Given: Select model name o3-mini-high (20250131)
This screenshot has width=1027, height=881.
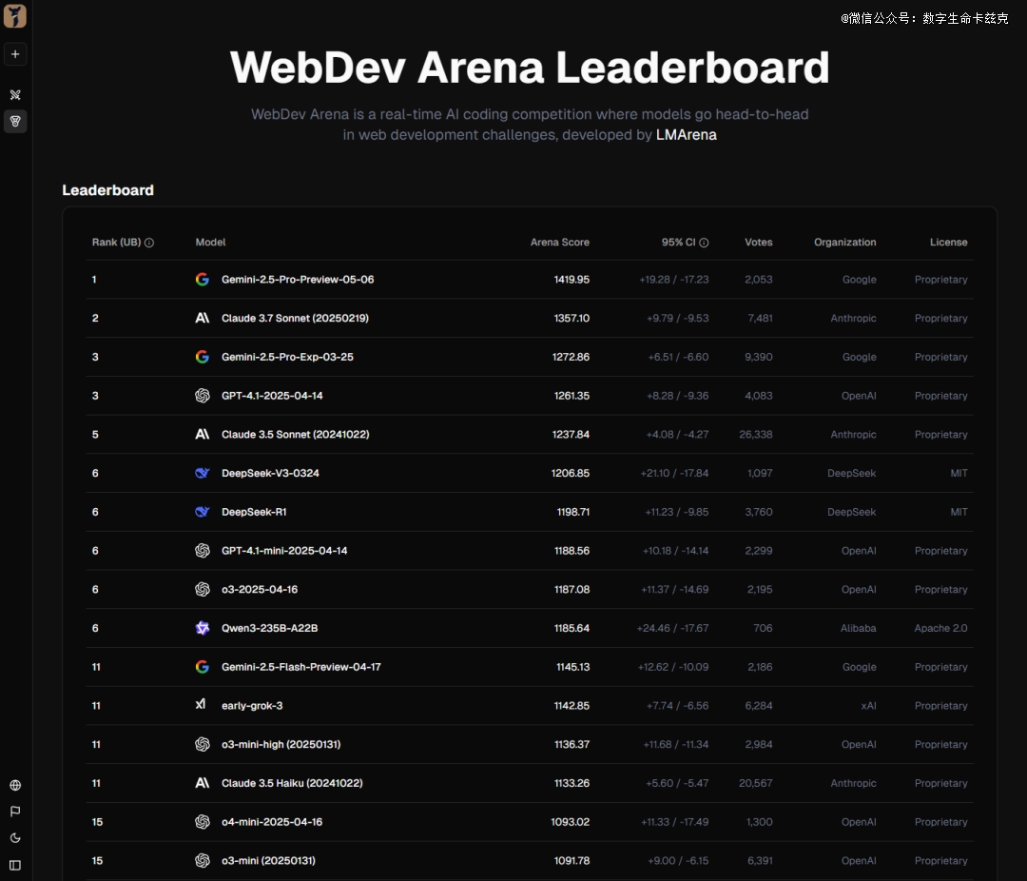Looking at the screenshot, I should tap(281, 744).
